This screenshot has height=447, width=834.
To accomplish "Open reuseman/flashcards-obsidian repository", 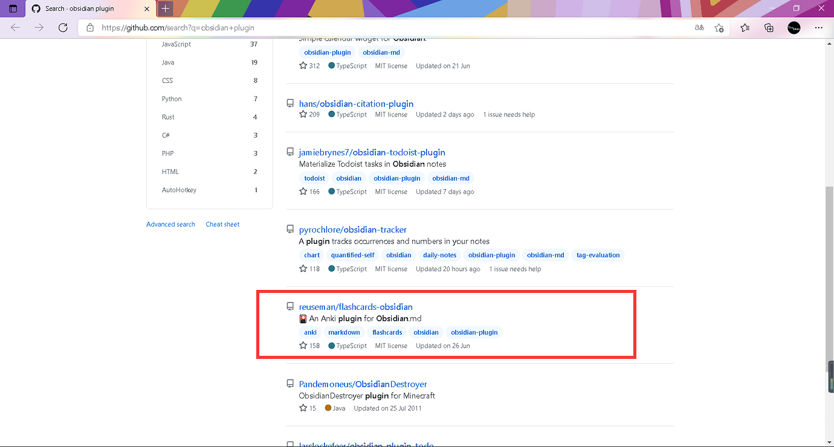I will 355,307.
